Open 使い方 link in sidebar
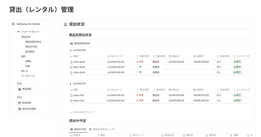This screenshot has width=261, height=137. [25, 71]
